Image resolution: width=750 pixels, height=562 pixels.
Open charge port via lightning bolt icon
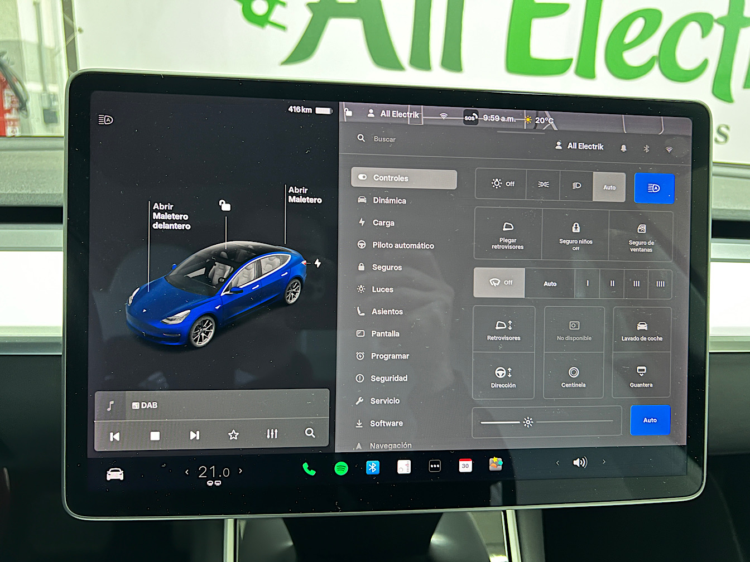click(x=318, y=263)
